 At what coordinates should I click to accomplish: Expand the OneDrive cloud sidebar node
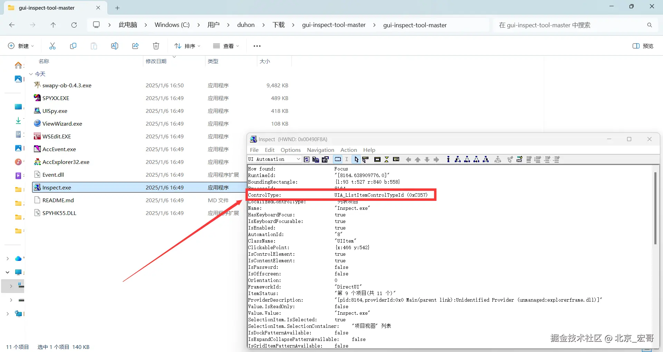pos(8,258)
